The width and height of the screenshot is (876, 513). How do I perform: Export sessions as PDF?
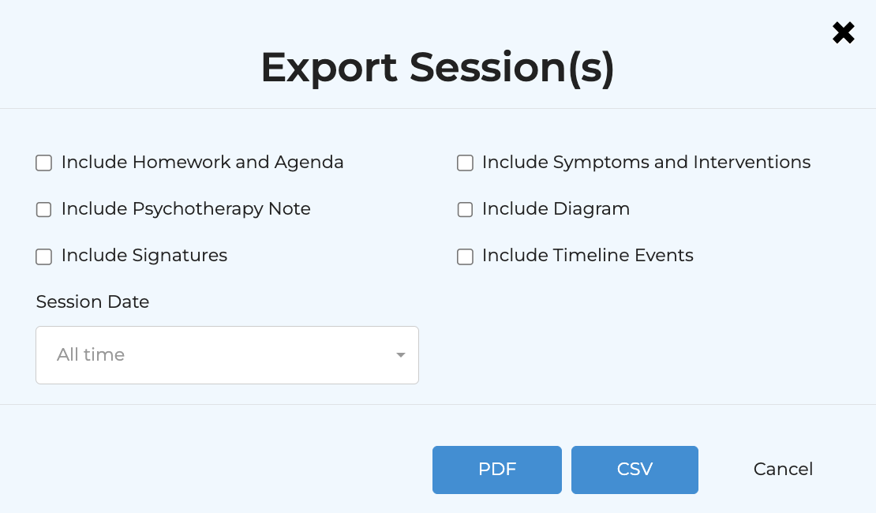496,470
